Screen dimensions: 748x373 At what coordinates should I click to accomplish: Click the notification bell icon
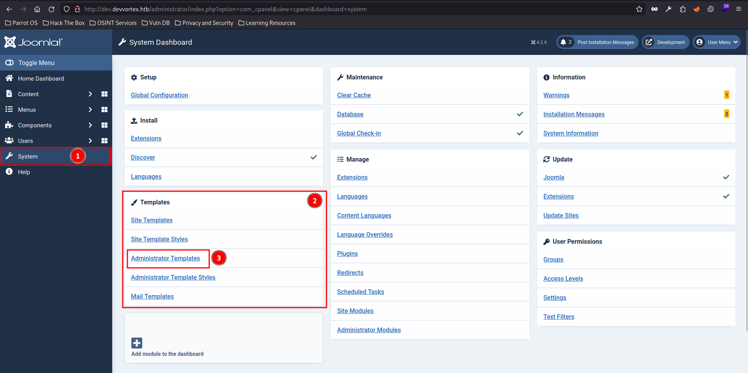pos(563,42)
